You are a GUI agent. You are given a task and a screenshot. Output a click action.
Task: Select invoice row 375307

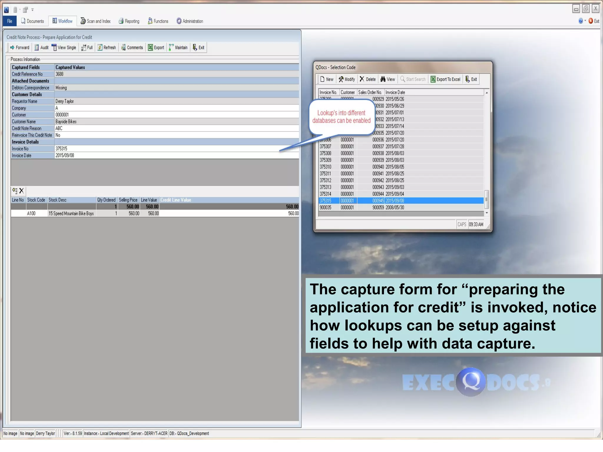click(x=401, y=147)
